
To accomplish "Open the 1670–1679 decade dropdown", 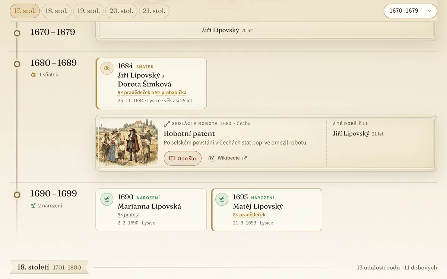I will [410, 11].
